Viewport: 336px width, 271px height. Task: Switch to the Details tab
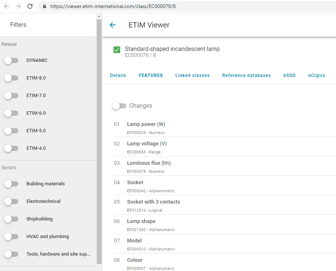tap(118, 75)
